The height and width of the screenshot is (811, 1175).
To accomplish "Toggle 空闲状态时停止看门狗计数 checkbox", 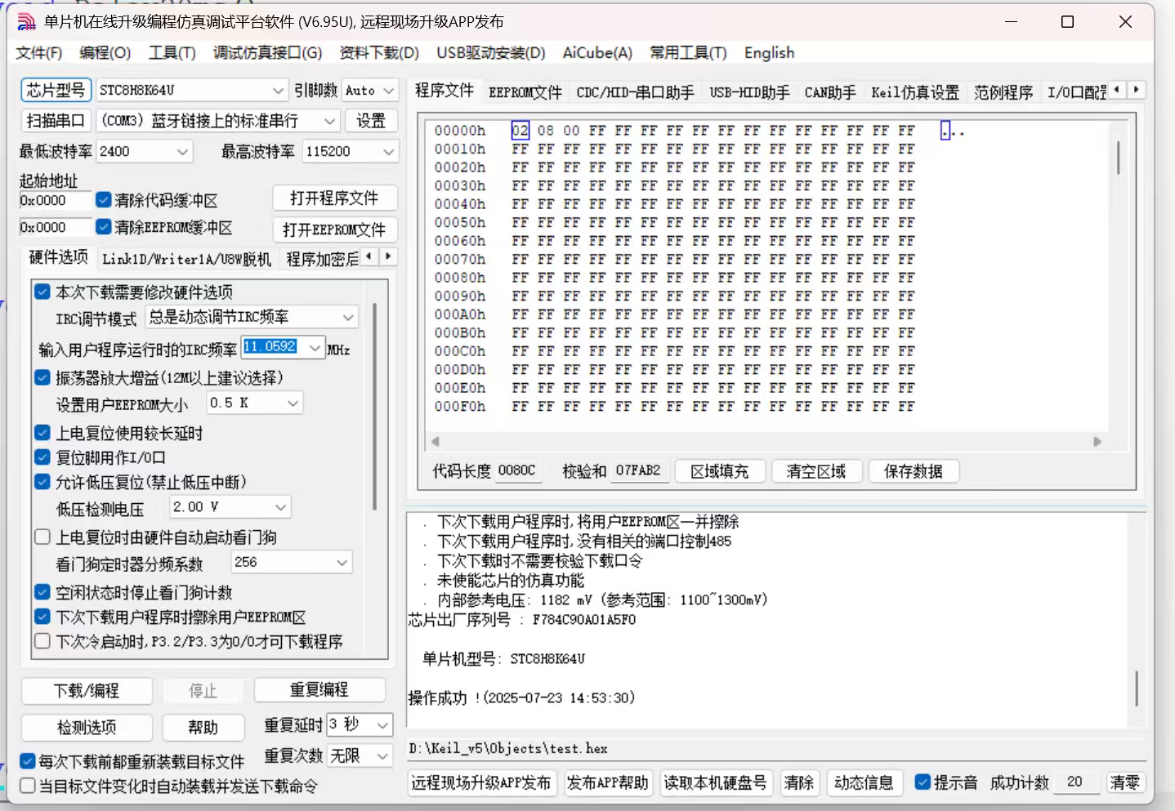I will [42, 591].
